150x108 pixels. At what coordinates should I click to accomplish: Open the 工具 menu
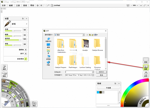pos(18,5)
